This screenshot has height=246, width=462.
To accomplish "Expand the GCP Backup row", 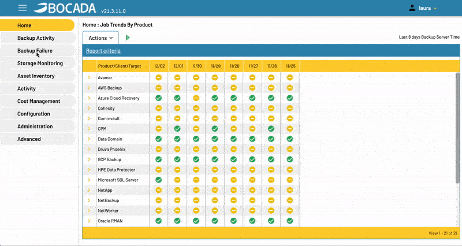I will click(89, 159).
